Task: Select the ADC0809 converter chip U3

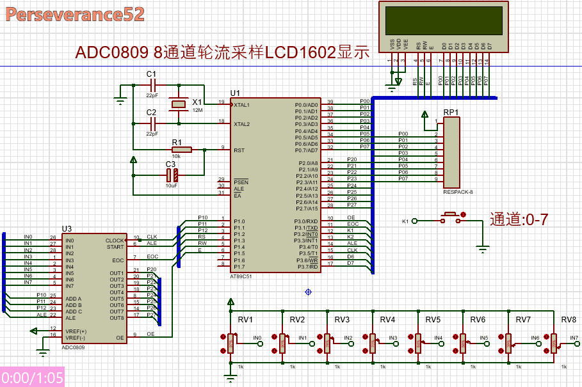Action: click(95, 288)
